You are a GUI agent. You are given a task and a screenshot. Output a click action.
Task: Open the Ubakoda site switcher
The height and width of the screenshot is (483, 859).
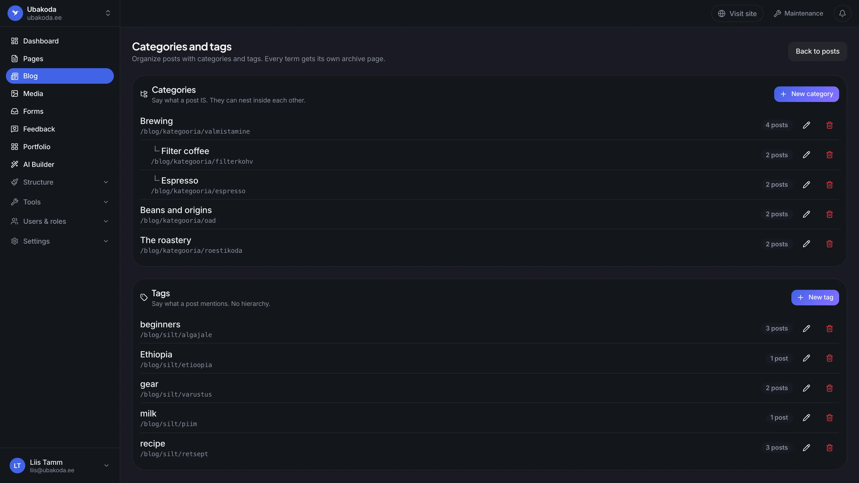click(60, 13)
